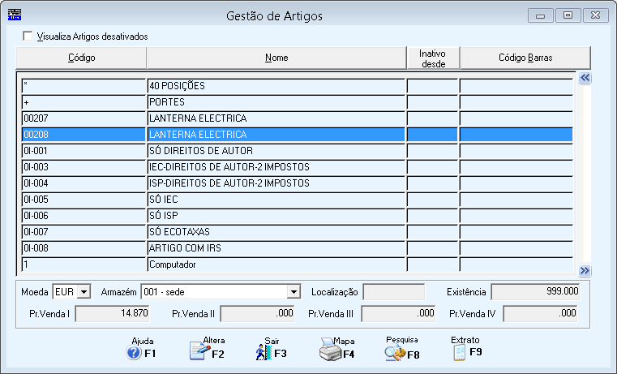
Task: Exit using the Sair F3 icon
Action: point(264,352)
